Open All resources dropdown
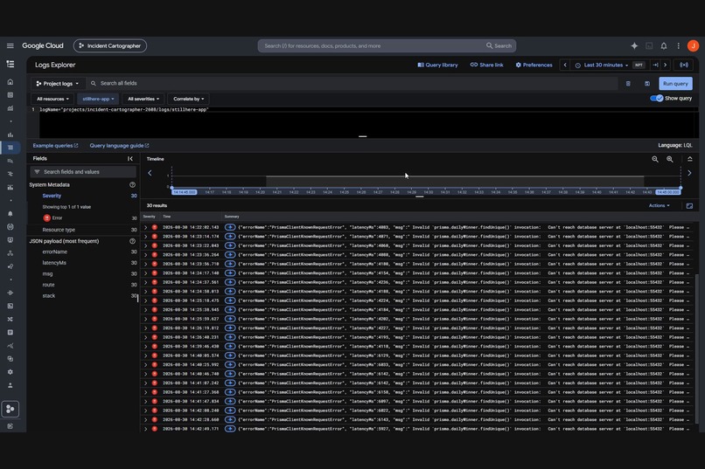This screenshot has height=469, width=705. tap(52, 99)
